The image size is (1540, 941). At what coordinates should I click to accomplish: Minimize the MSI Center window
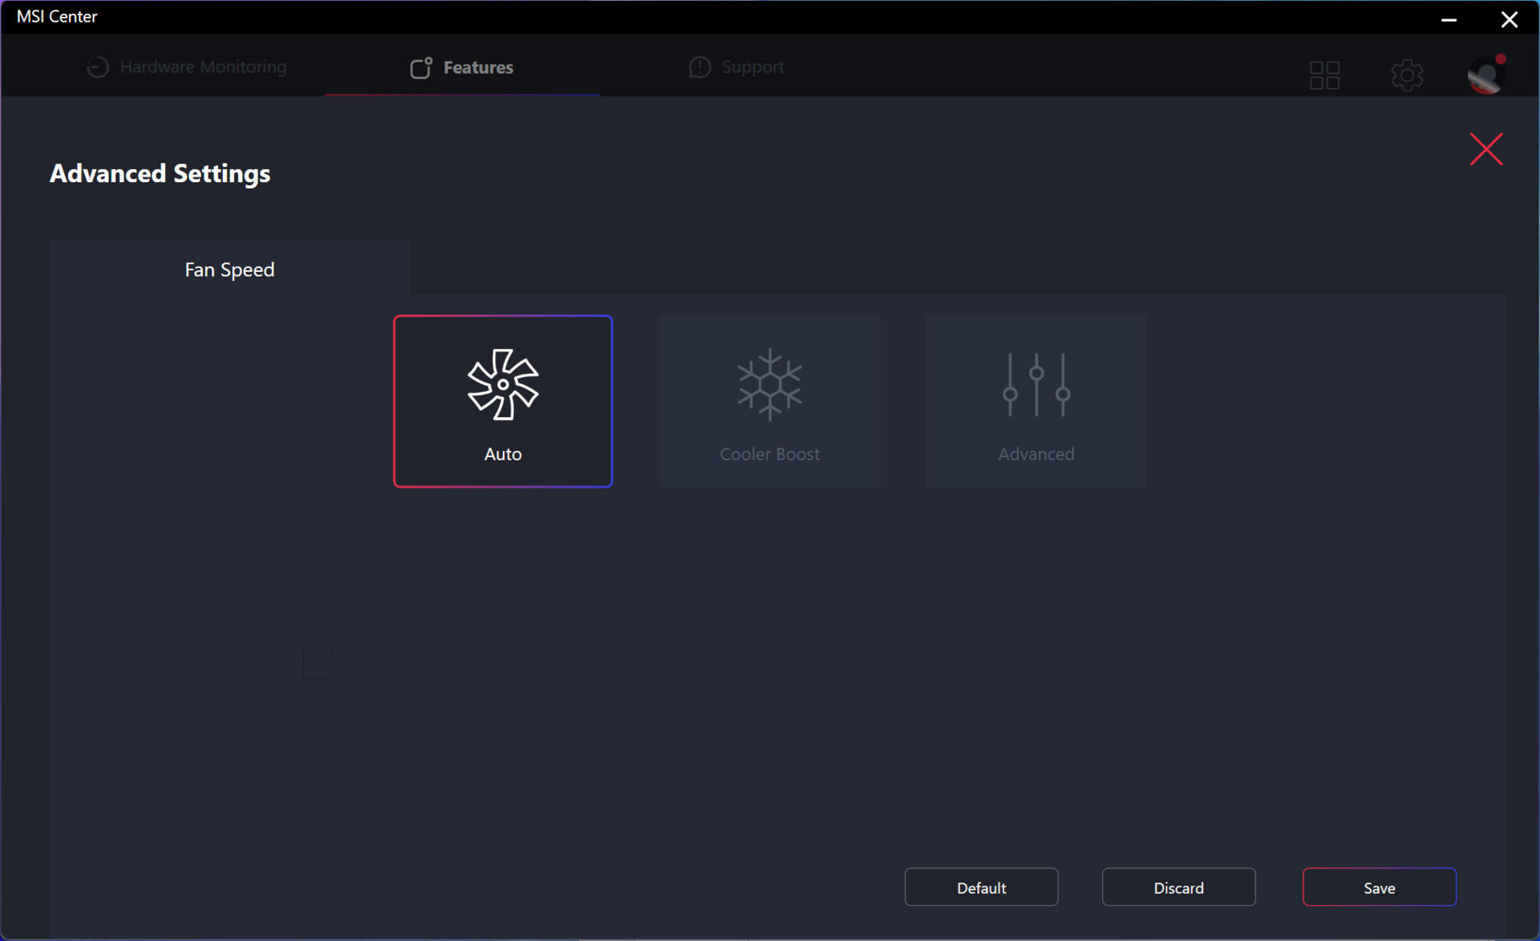pos(1449,18)
